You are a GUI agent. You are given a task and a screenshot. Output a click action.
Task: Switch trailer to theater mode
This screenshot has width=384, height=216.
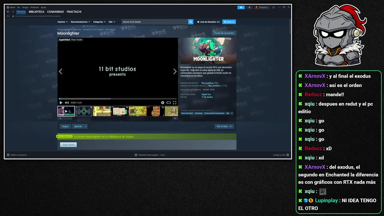point(169,103)
